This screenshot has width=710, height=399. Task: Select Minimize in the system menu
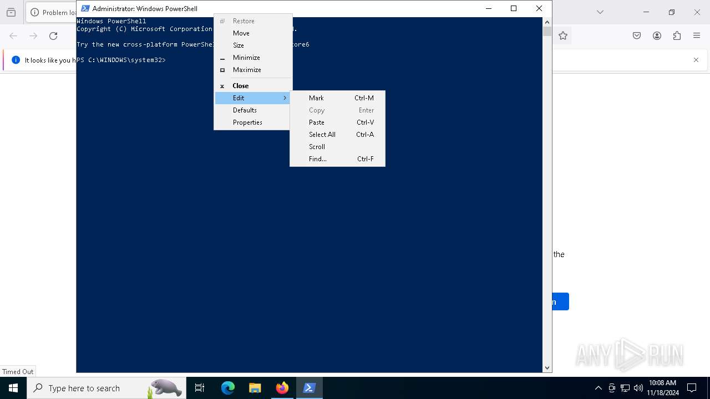pyautogui.click(x=252, y=58)
